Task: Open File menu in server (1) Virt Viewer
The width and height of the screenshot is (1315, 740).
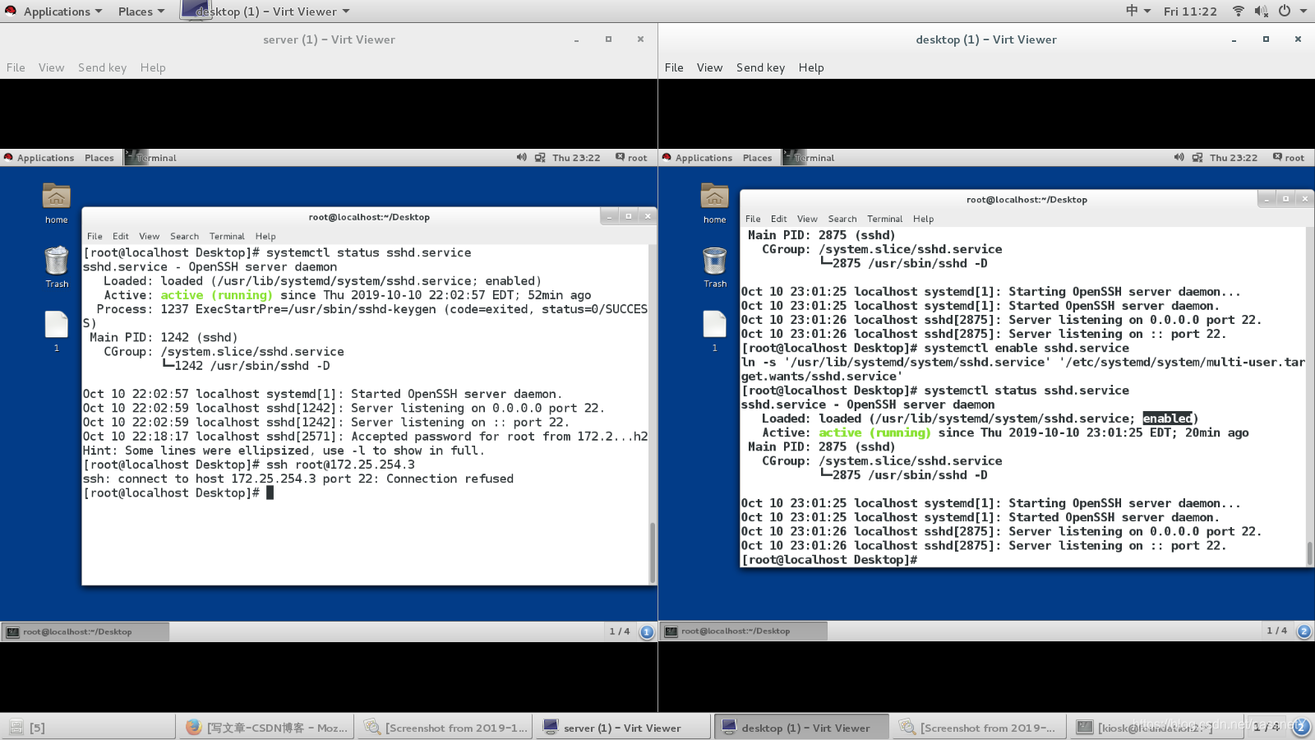Action: pyautogui.click(x=16, y=67)
